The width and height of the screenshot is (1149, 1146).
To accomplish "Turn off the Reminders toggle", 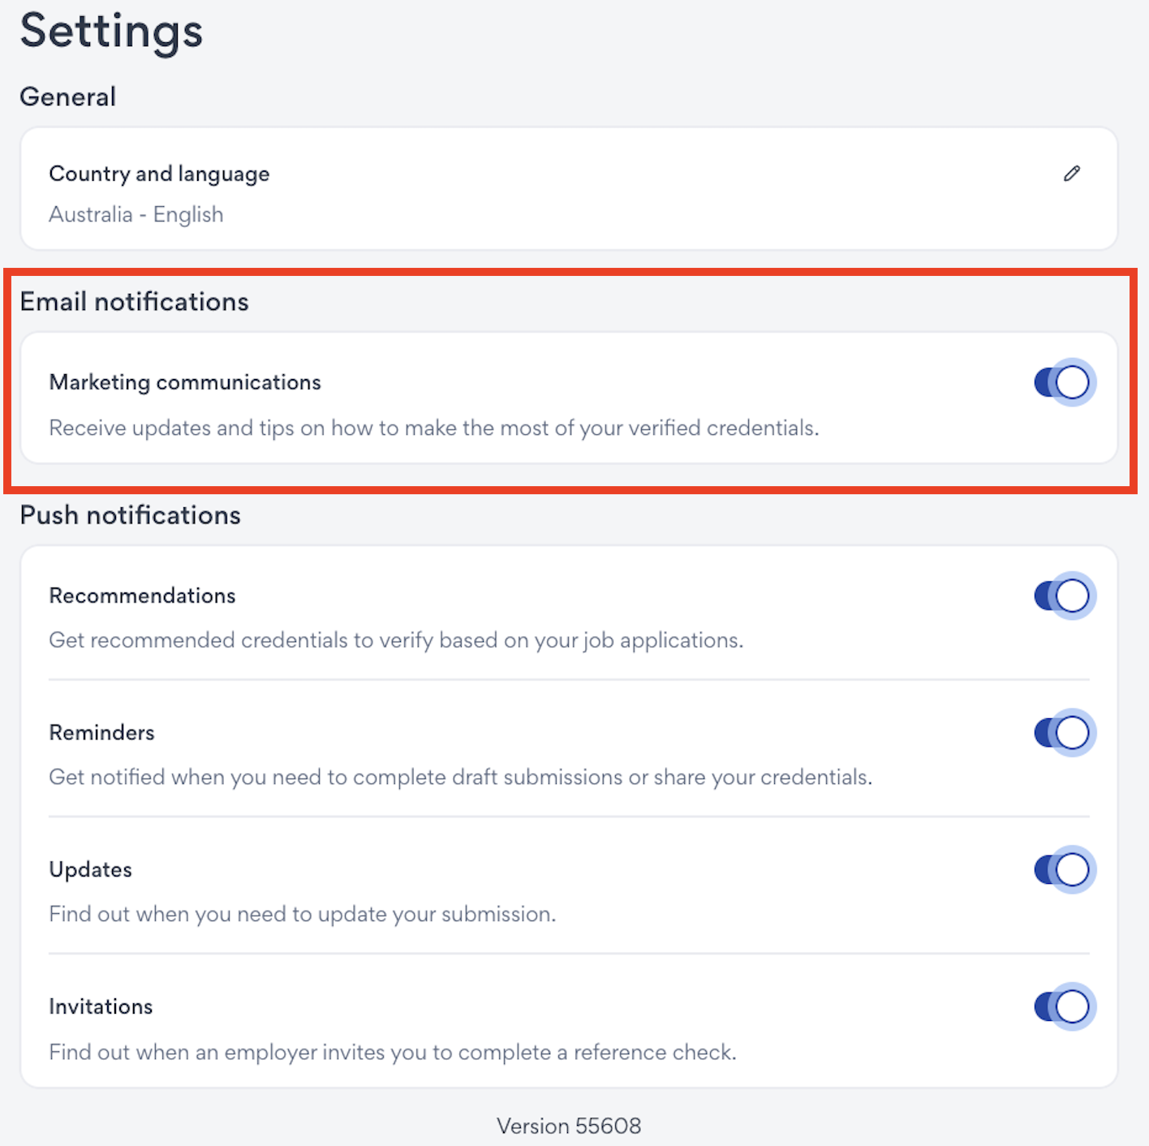I will click(x=1064, y=733).
